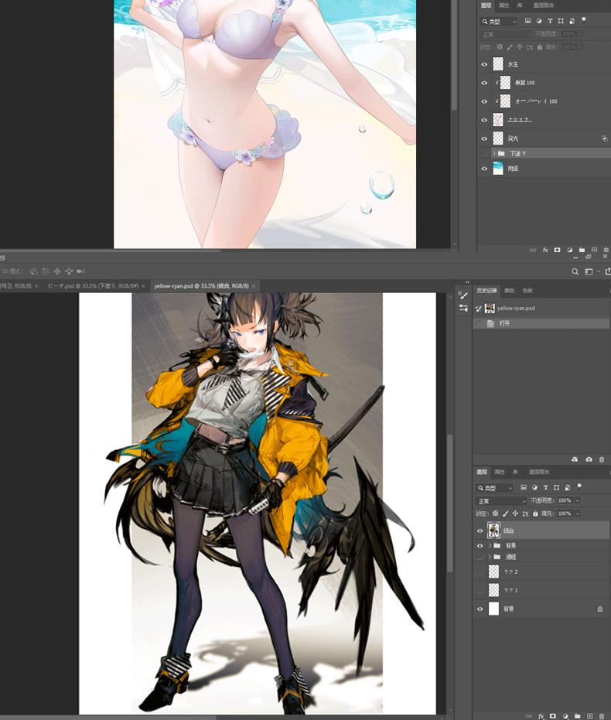This screenshot has width=611, height=720.
Task: Click the 統合 layer thumbnail
Action: (493, 531)
